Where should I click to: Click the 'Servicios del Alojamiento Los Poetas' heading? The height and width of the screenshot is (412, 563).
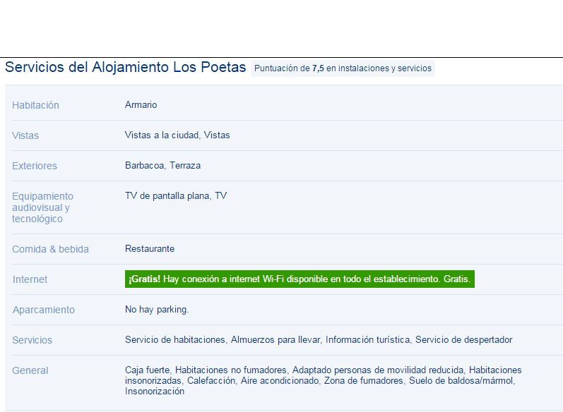[x=126, y=68]
